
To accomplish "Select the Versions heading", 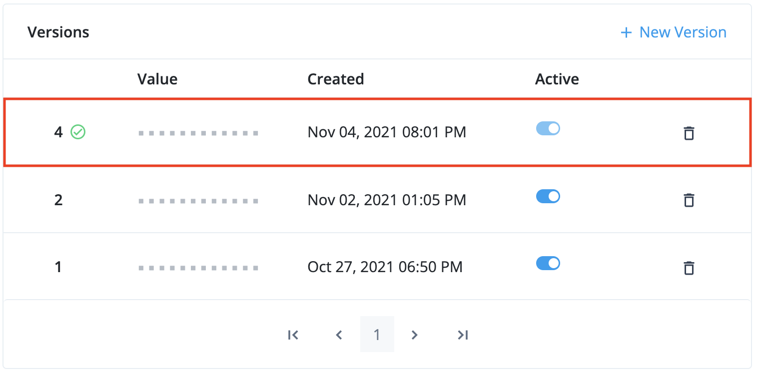I will 58,32.
